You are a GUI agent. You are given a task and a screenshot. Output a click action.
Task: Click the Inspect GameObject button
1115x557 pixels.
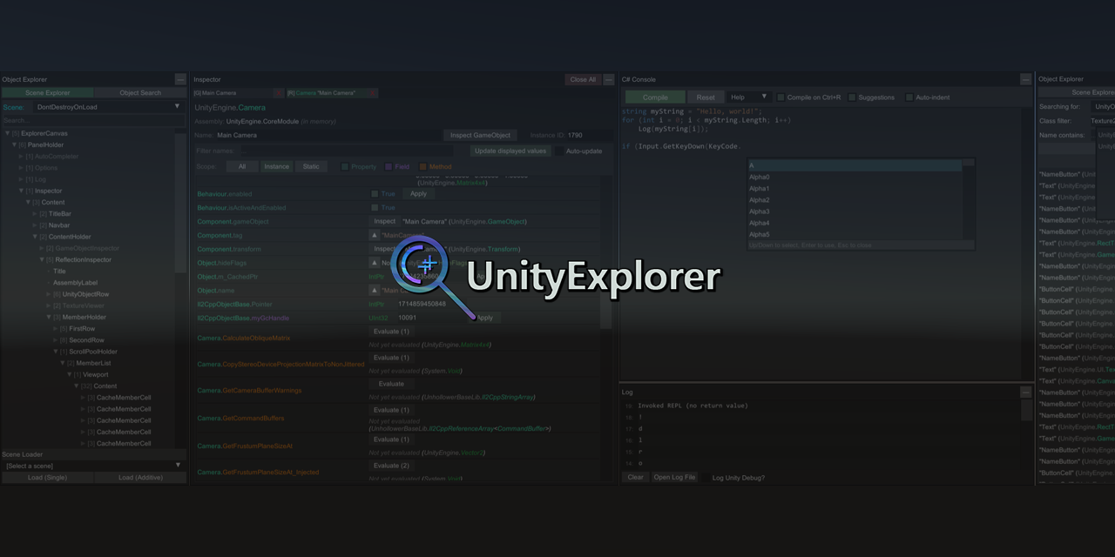pyautogui.click(x=480, y=135)
